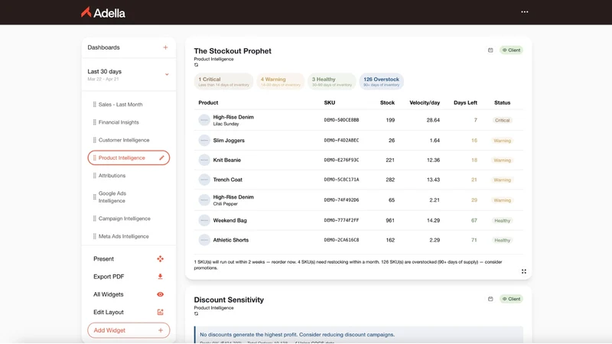Screen dimensions: 612x344
Task: Sort by Velocity/day column header
Action: pos(425,102)
